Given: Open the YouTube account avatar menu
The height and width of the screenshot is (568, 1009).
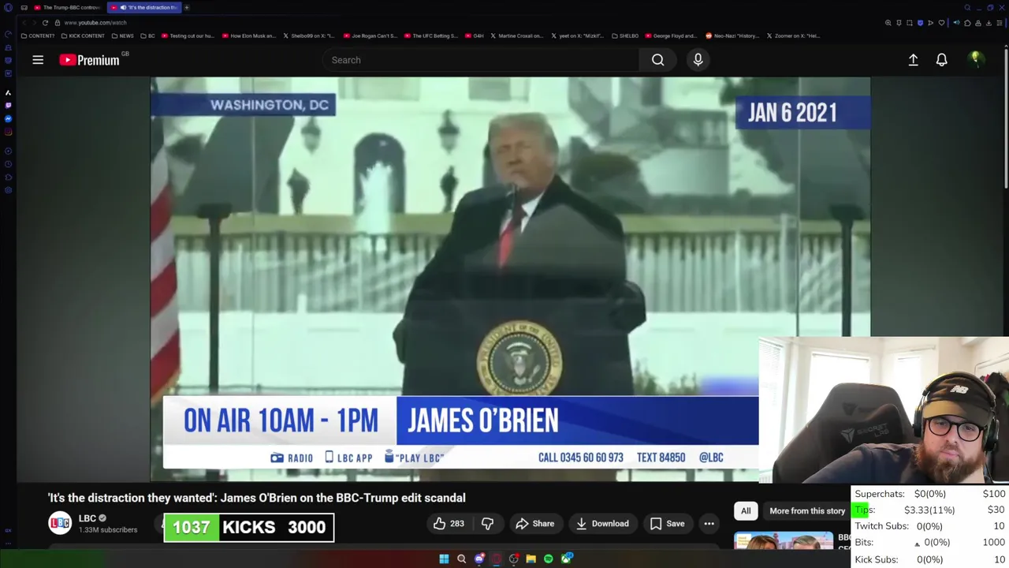Looking at the screenshot, I should coord(975,59).
